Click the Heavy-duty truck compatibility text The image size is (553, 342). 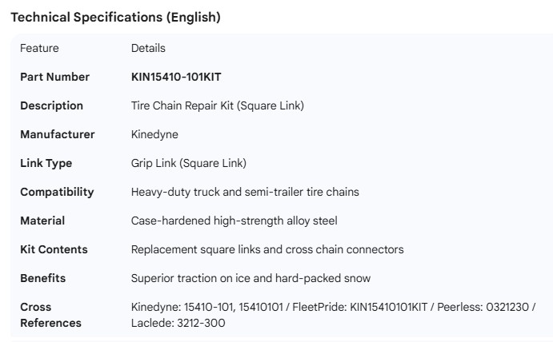245,192
